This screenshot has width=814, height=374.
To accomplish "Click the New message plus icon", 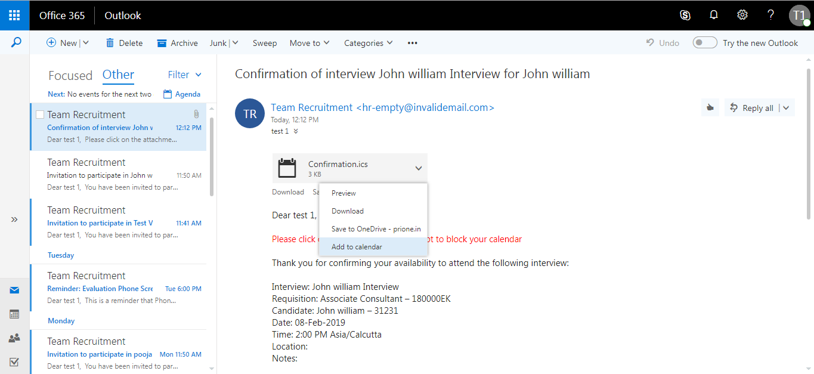I will pos(51,43).
